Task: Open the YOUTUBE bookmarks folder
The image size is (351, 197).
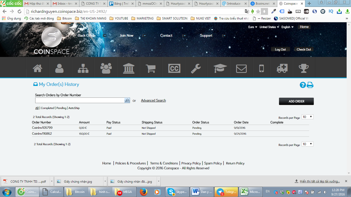Action: (x=119, y=18)
